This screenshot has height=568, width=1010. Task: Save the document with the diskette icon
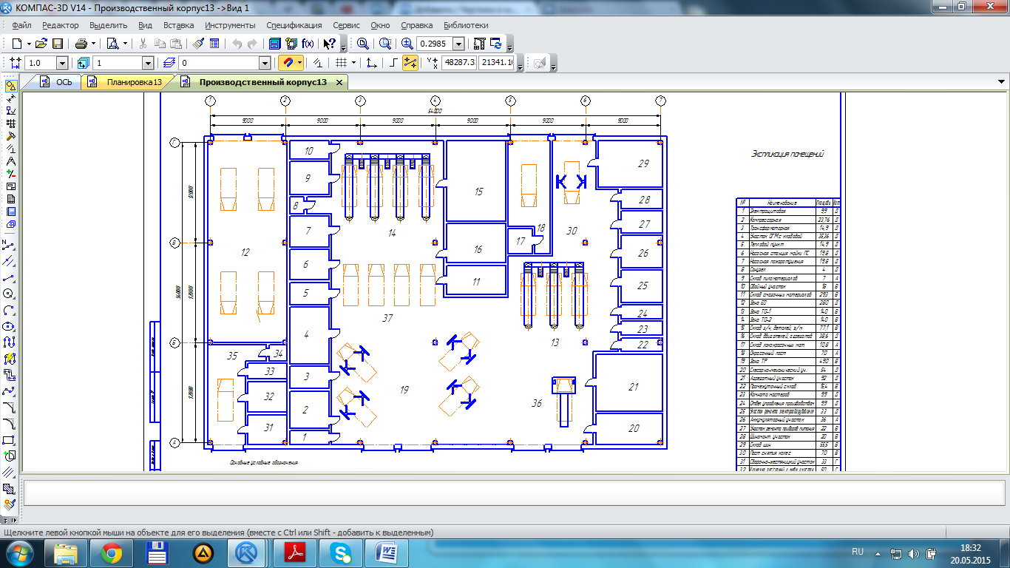(57, 44)
